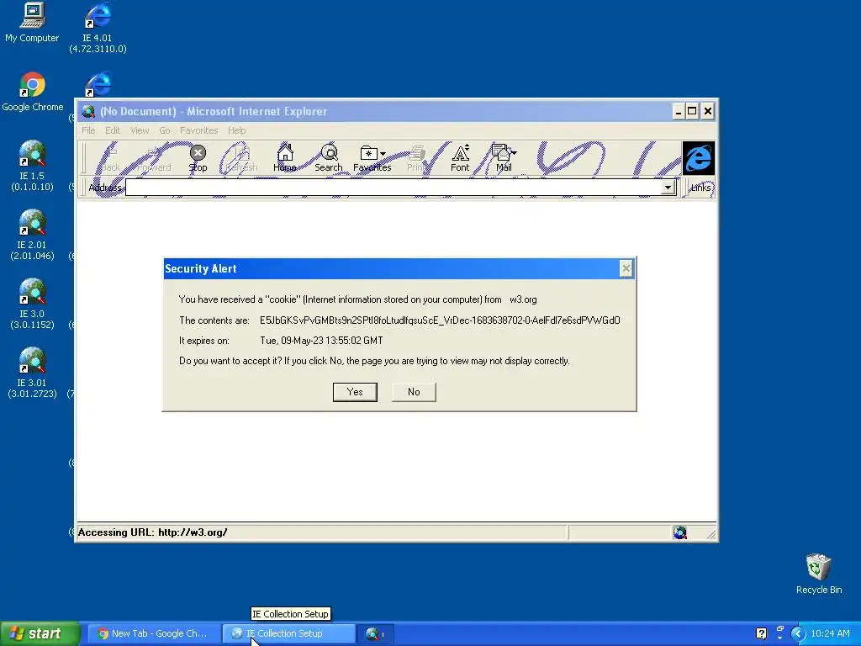Viewport: 861px width, 646px height.
Task: Click the Home toolbar icon
Action: point(284,157)
